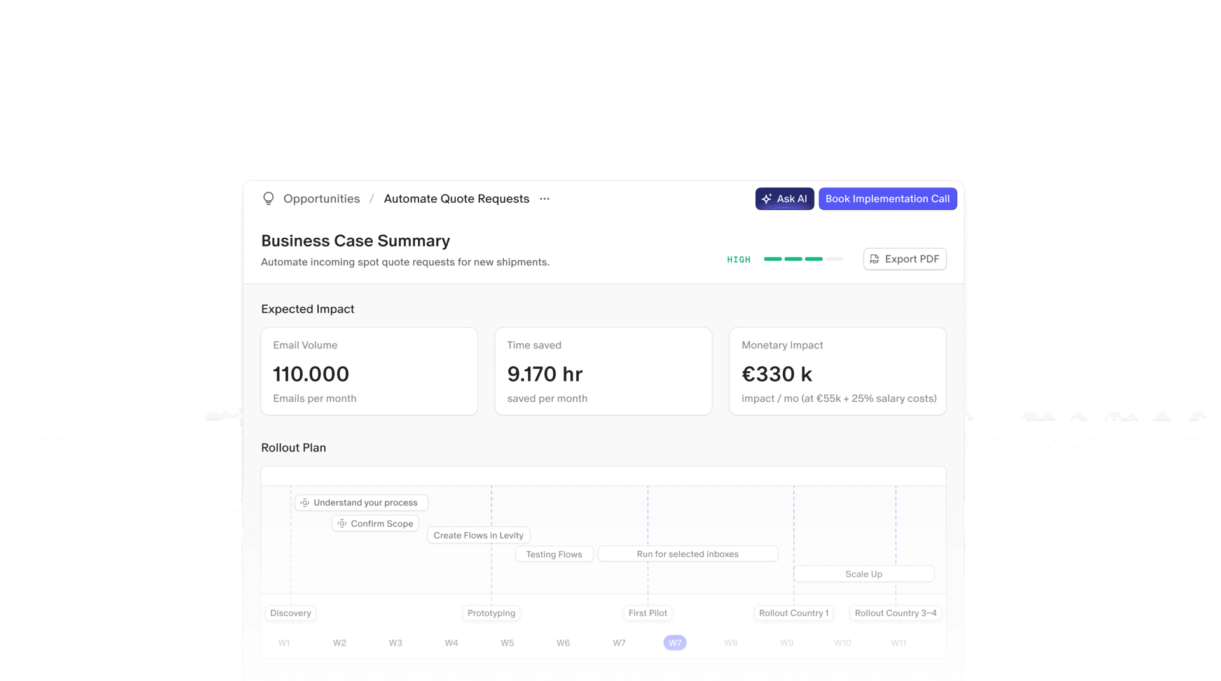Click the Rollout Country 3–4 milestone
Image resolution: width=1221 pixels, height=681 pixels.
(896, 614)
